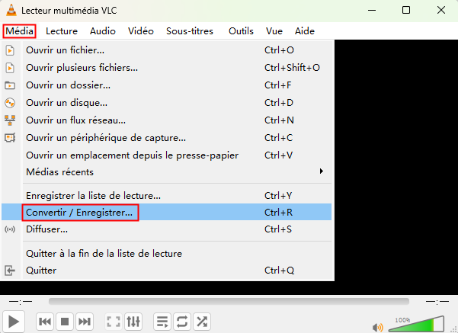Select Convertir / Enregistrer... entry
458x333 pixels.
(x=166, y=212)
